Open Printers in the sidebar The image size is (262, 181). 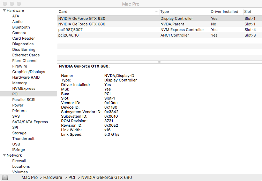tap(19, 111)
